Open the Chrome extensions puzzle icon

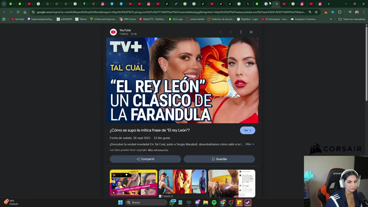[340, 12]
